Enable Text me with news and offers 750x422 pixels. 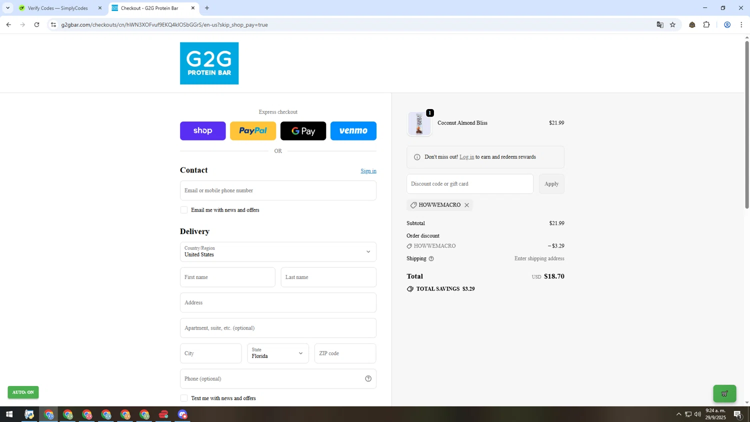[x=184, y=398]
